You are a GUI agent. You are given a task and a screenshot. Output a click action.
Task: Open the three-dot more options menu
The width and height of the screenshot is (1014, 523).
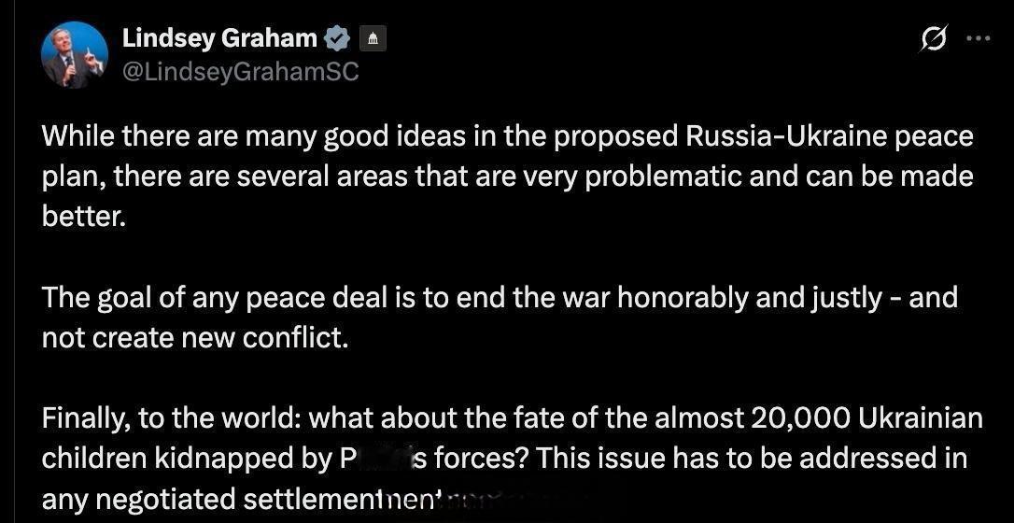coord(978,38)
